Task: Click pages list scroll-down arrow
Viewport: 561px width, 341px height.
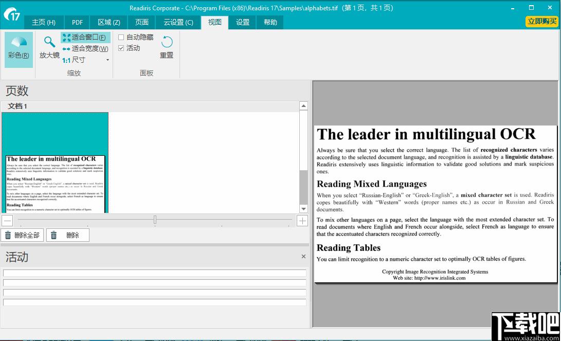Action: (x=303, y=209)
